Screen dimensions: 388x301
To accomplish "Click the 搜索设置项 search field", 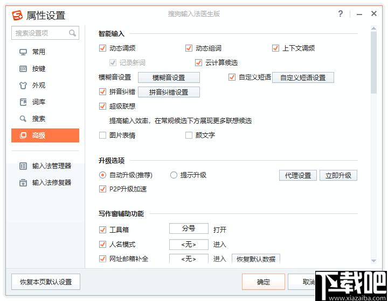I will click(45, 33).
